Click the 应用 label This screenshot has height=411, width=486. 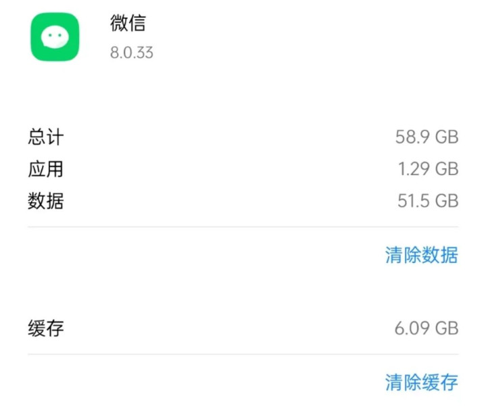coord(46,169)
